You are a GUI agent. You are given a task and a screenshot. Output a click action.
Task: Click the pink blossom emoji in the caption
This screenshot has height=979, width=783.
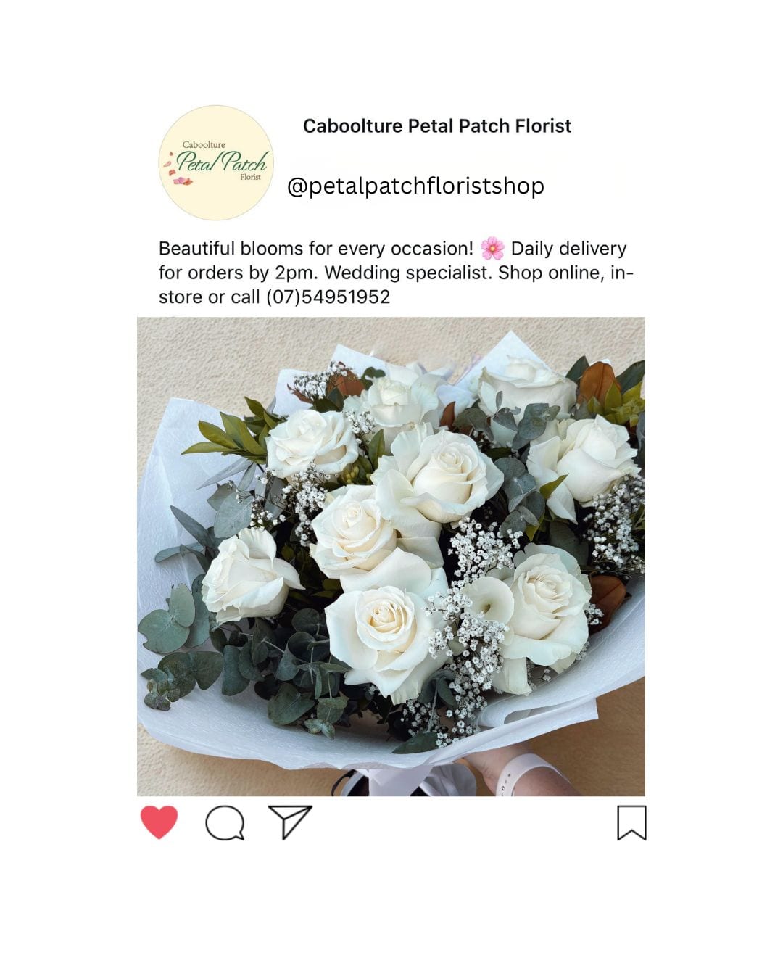492,248
